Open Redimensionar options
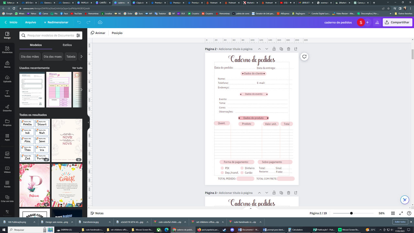This screenshot has height=233, width=414. coord(56,22)
